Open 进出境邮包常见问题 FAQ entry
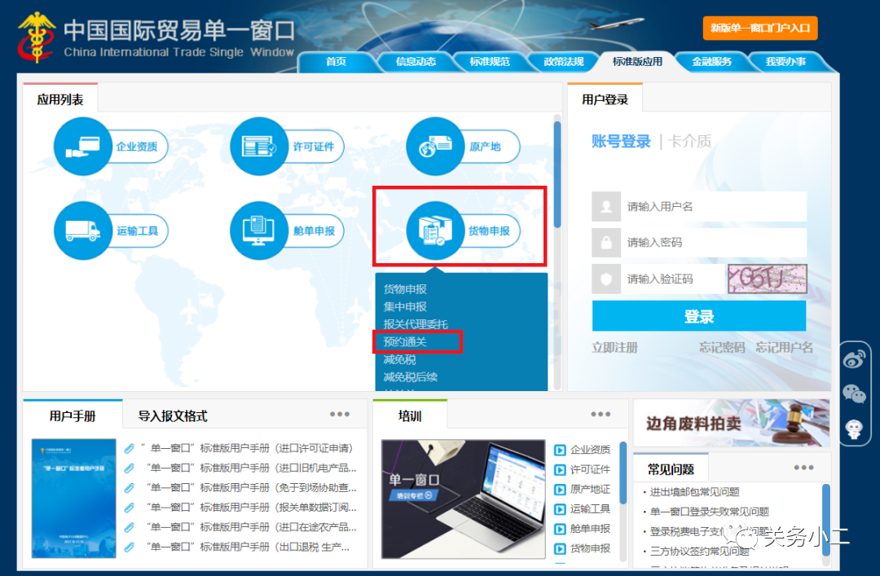The height and width of the screenshot is (576, 880). point(694,492)
